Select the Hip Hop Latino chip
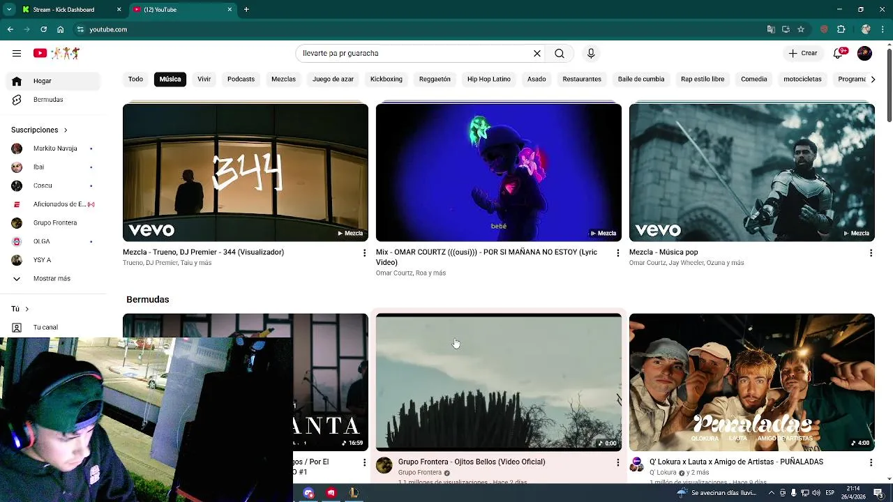This screenshot has height=502, width=893. click(489, 79)
